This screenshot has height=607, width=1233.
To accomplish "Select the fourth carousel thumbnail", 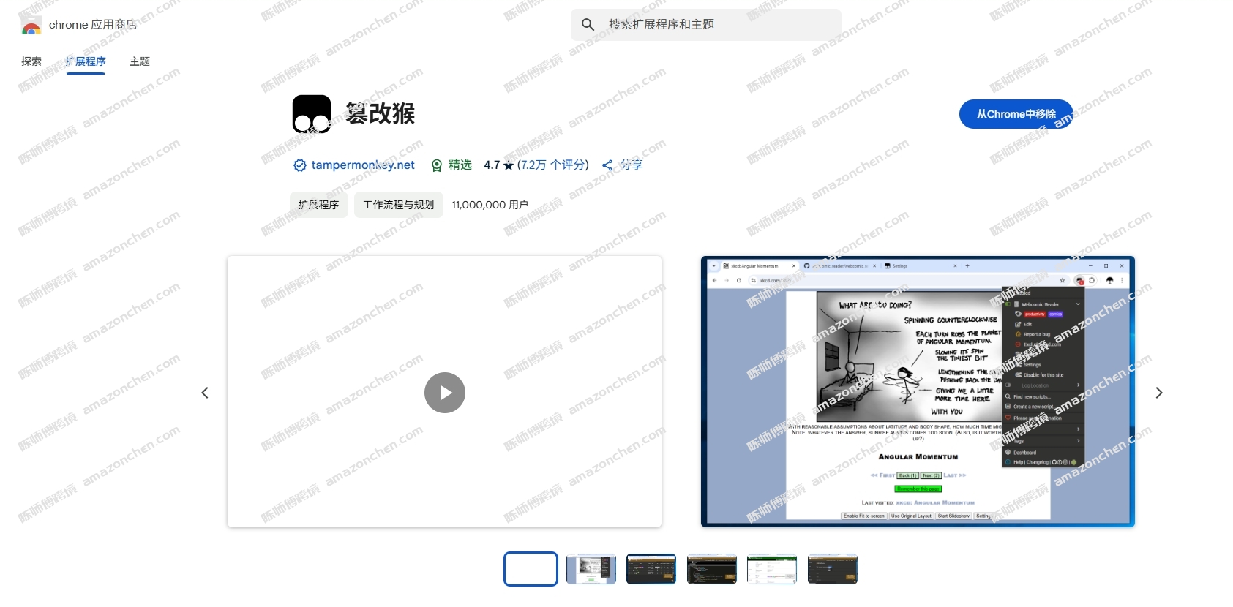I will [x=712, y=569].
